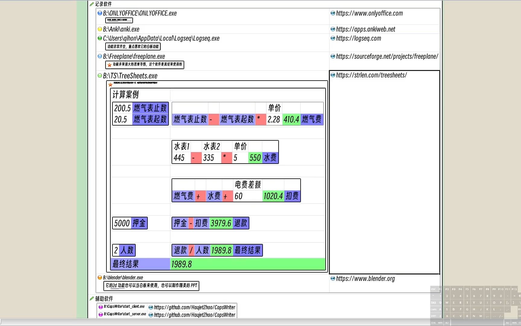Select the Logseq note about whiteboard feature
The image size is (521, 326).
[x=133, y=46]
